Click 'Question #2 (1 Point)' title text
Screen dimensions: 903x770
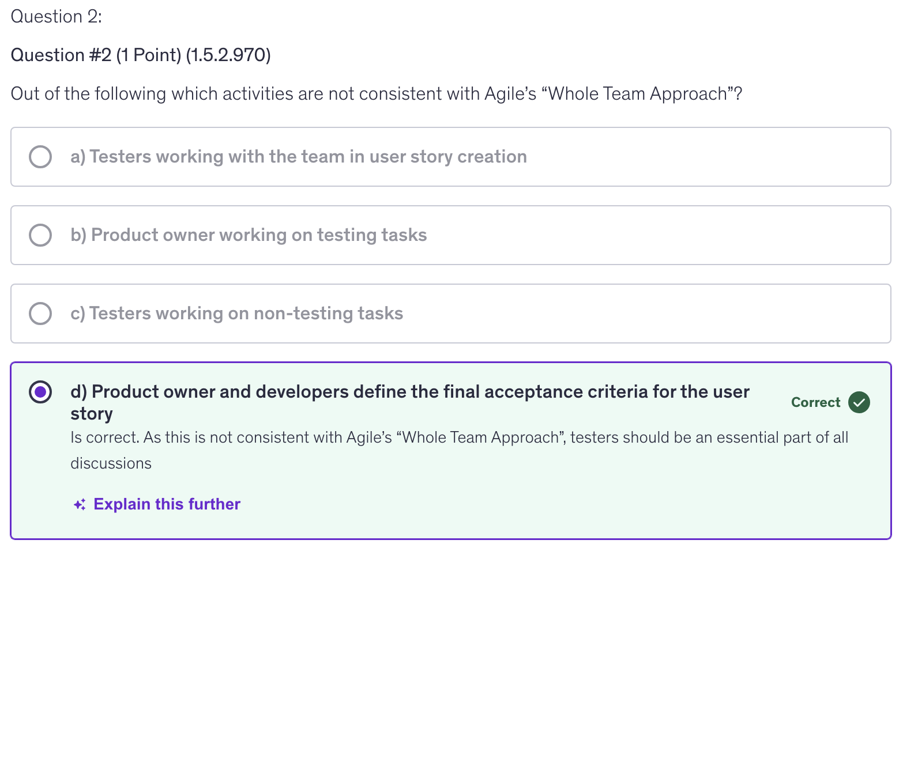click(141, 55)
